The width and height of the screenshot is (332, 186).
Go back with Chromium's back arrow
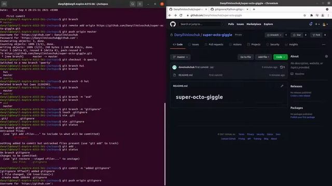pos(170,16)
